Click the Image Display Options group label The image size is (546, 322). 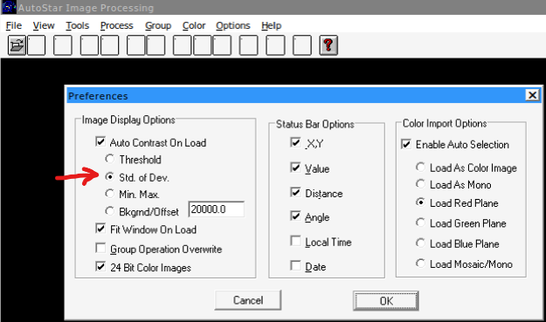(128, 120)
